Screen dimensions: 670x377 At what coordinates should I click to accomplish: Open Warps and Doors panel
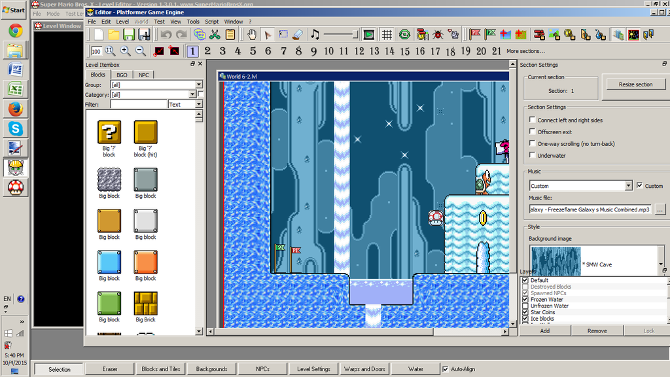[x=364, y=369]
